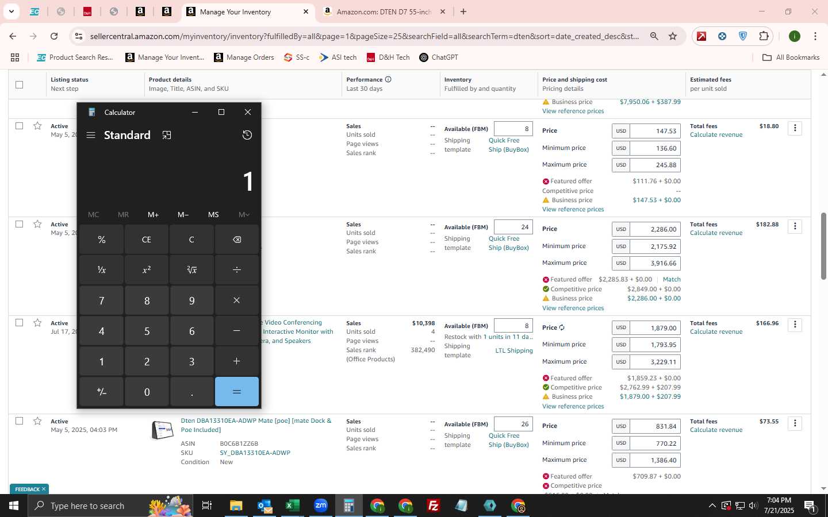Click the Calculator plus/minus sign key
The image size is (828, 517).
click(x=102, y=392)
